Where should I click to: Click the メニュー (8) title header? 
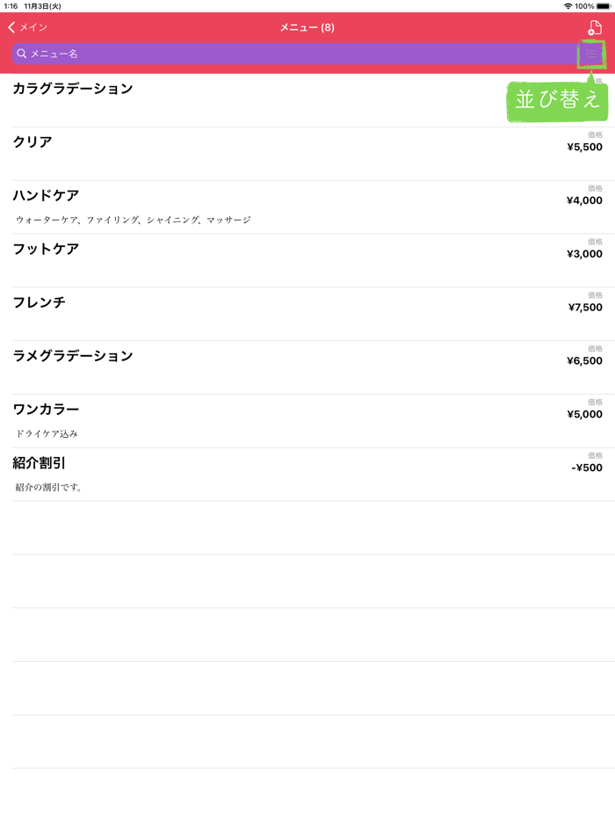click(307, 28)
